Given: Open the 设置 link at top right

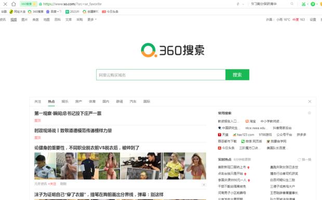Looking at the screenshot, I should pyautogui.click(x=313, y=20).
